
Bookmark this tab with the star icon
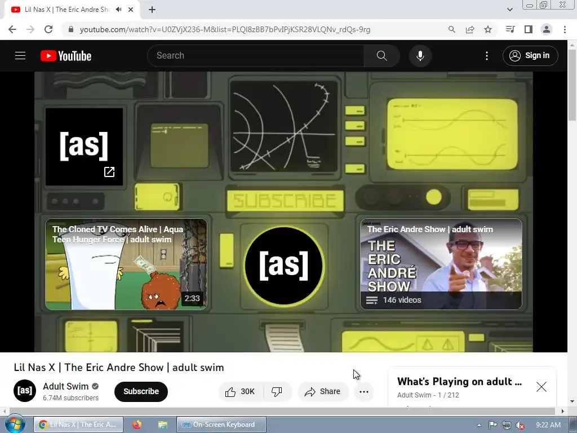point(487,29)
